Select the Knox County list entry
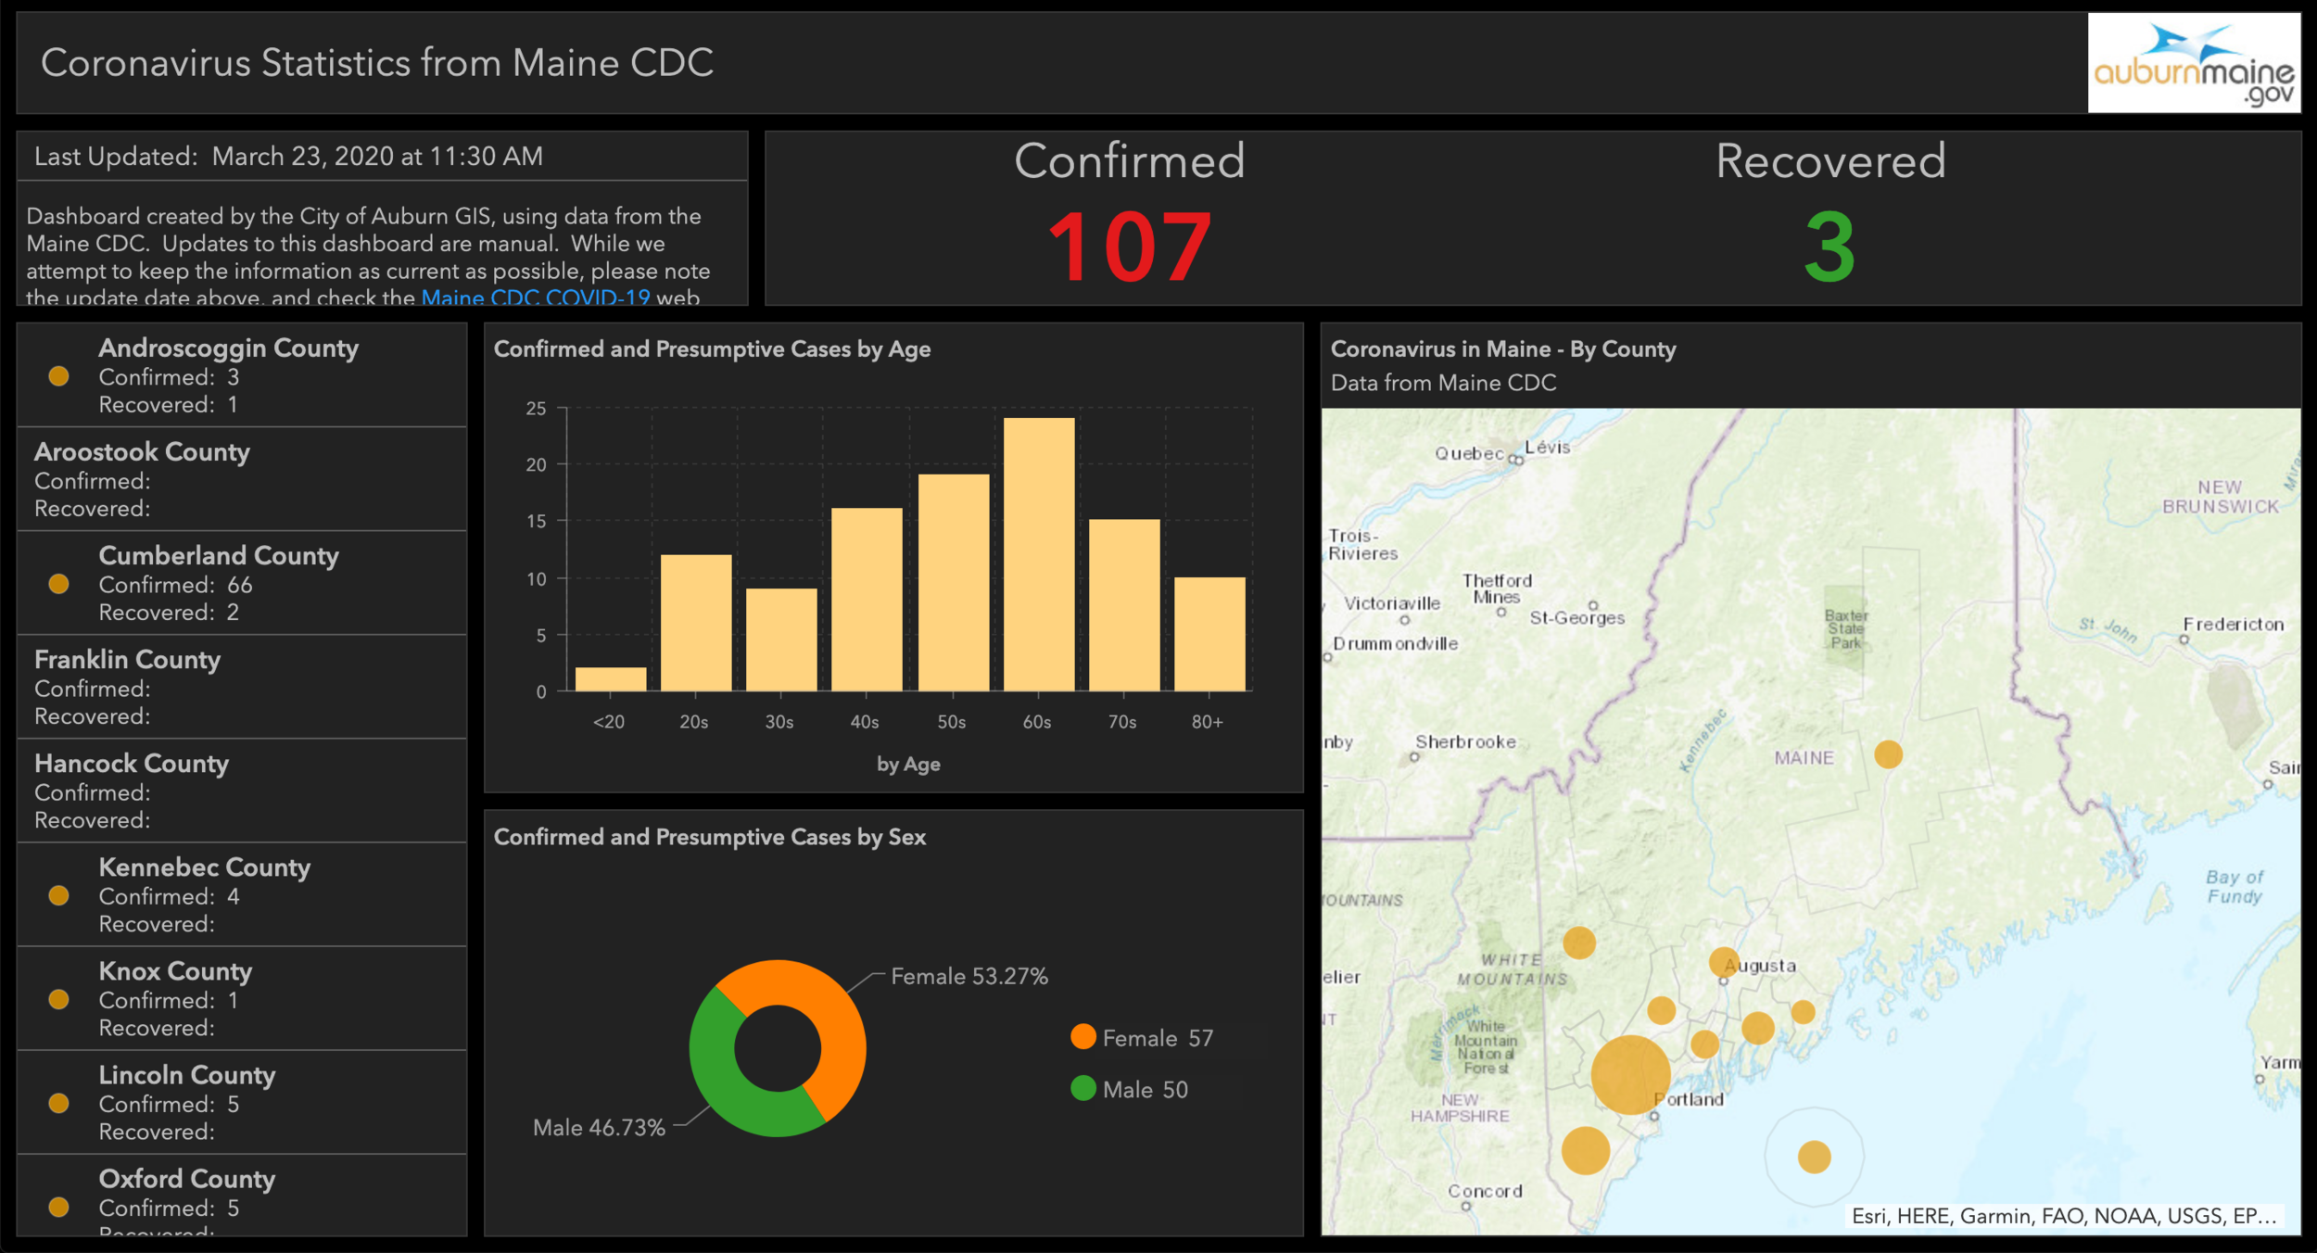The width and height of the screenshot is (2317, 1253). (242, 998)
